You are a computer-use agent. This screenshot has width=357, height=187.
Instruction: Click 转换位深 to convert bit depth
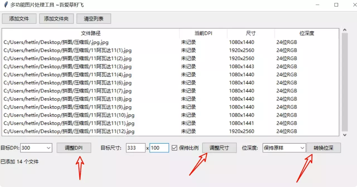324,148
